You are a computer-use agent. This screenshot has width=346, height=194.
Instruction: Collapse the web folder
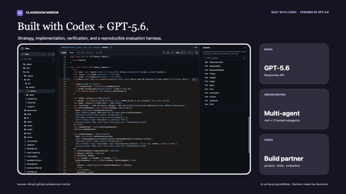click(x=21, y=72)
